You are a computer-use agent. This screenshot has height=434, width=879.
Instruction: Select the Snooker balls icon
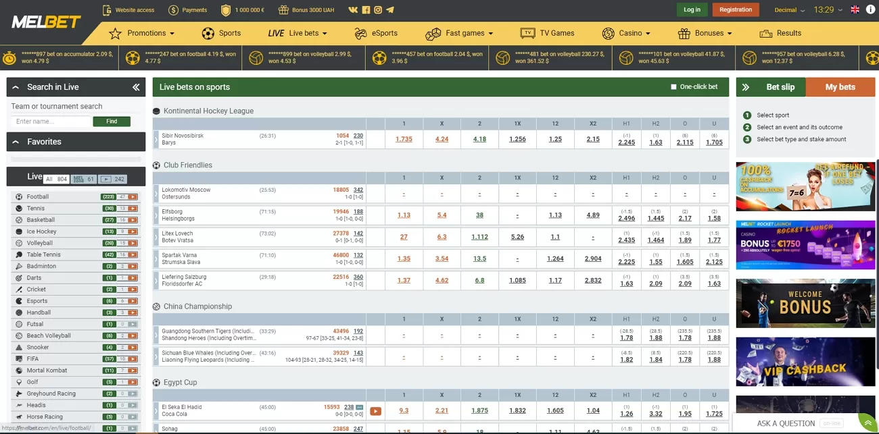coord(19,348)
